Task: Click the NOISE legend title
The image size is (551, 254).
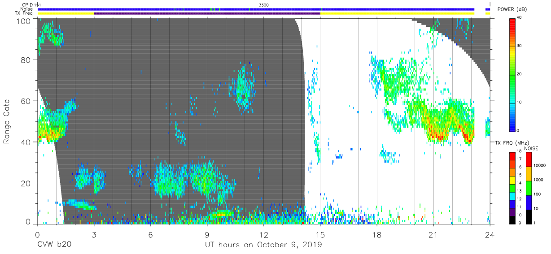Action: 532,148
